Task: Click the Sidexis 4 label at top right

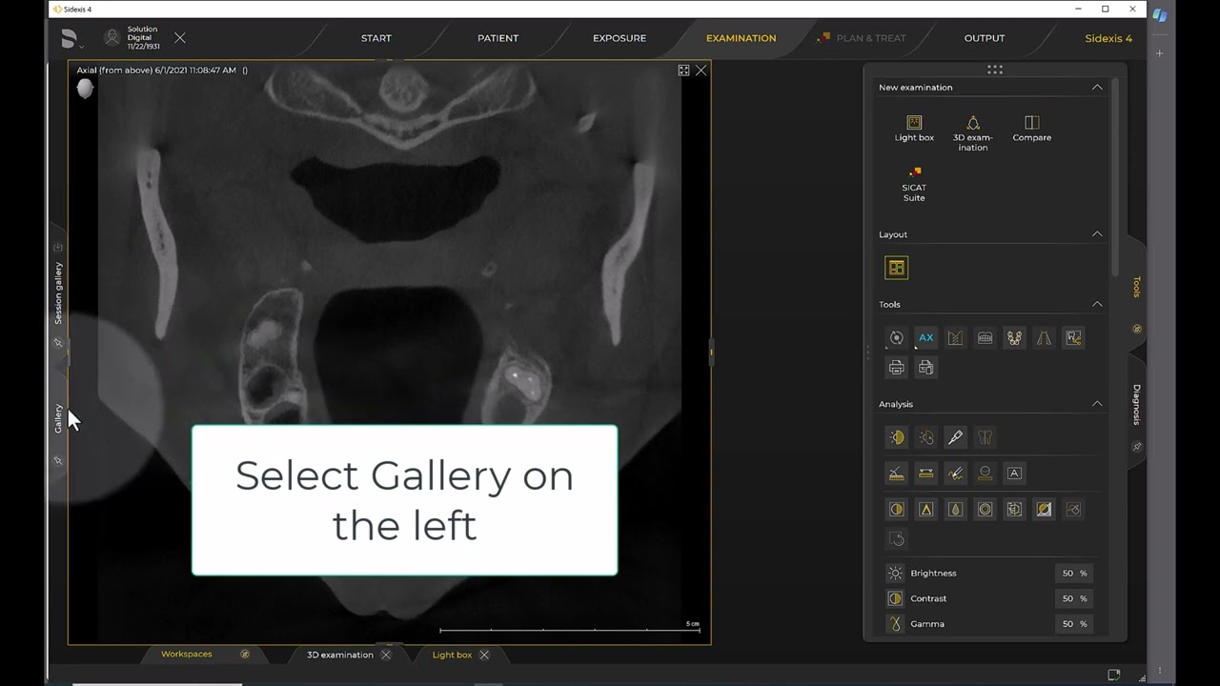Action: click(x=1108, y=38)
